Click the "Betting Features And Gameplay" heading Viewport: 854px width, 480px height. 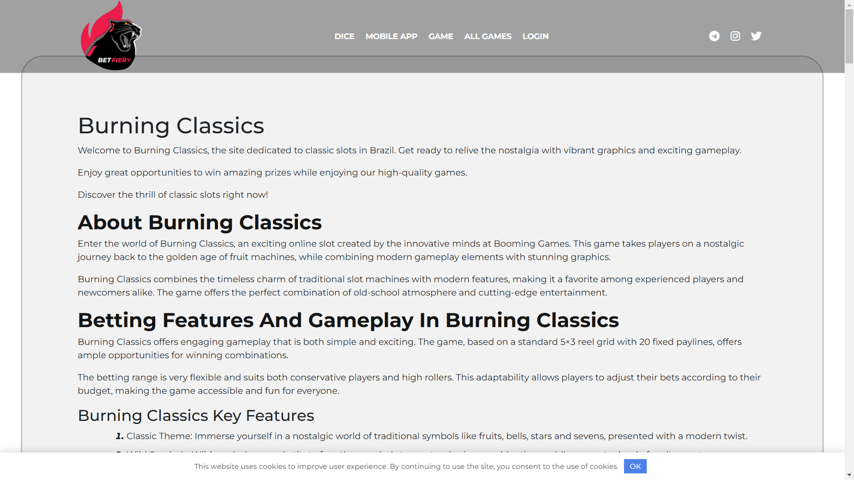point(348,320)
